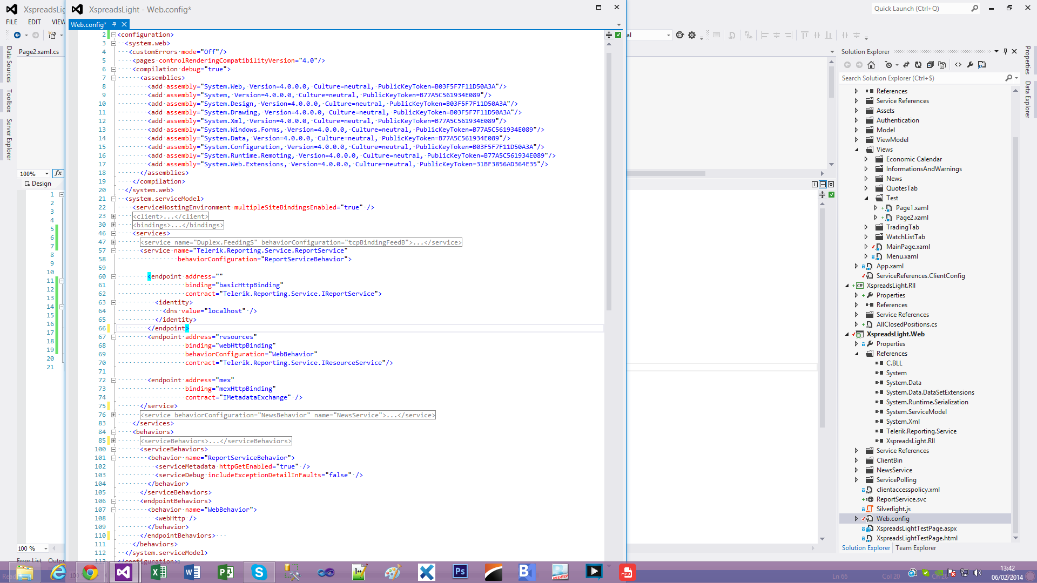The image size is (1037, 583).
Task: Open the EDIT menu
Action: point(35,22)
